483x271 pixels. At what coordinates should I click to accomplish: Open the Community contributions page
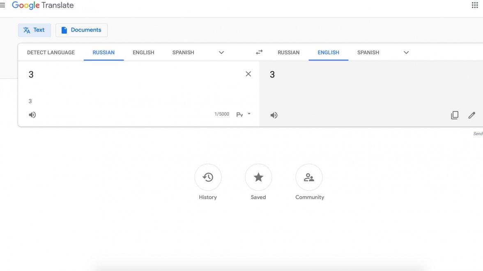point(309,177)
